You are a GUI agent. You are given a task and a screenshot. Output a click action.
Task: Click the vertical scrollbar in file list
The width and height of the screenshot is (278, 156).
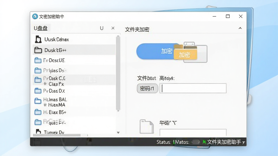pyautogui.click(x=118, y=73)
